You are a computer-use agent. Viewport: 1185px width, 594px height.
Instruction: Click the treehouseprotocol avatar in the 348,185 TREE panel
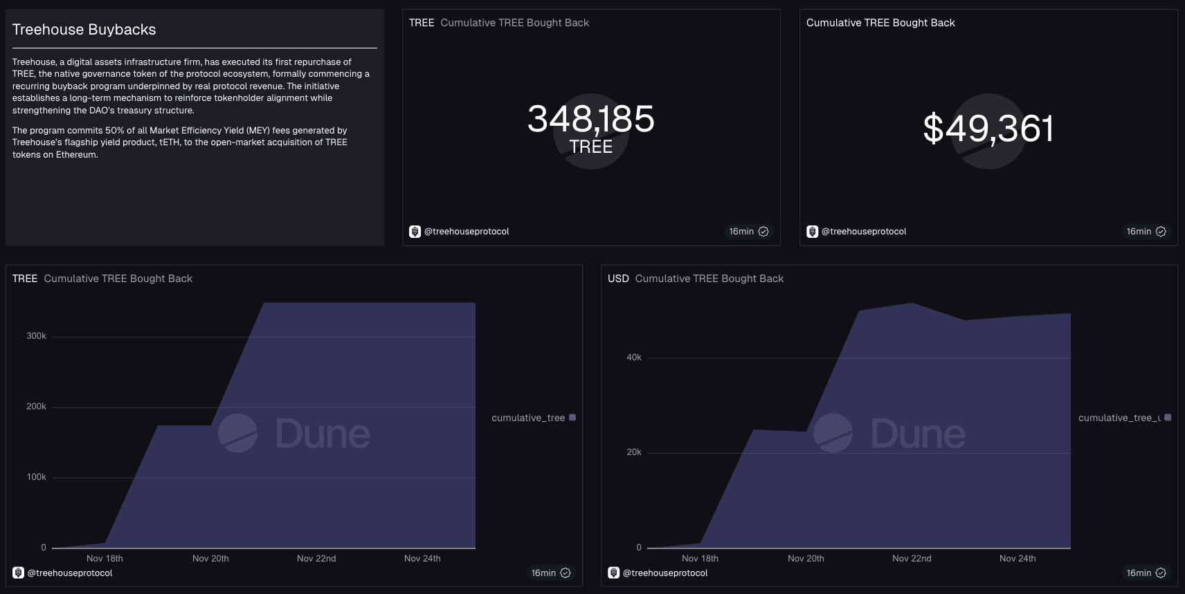[x=415, y=232]
